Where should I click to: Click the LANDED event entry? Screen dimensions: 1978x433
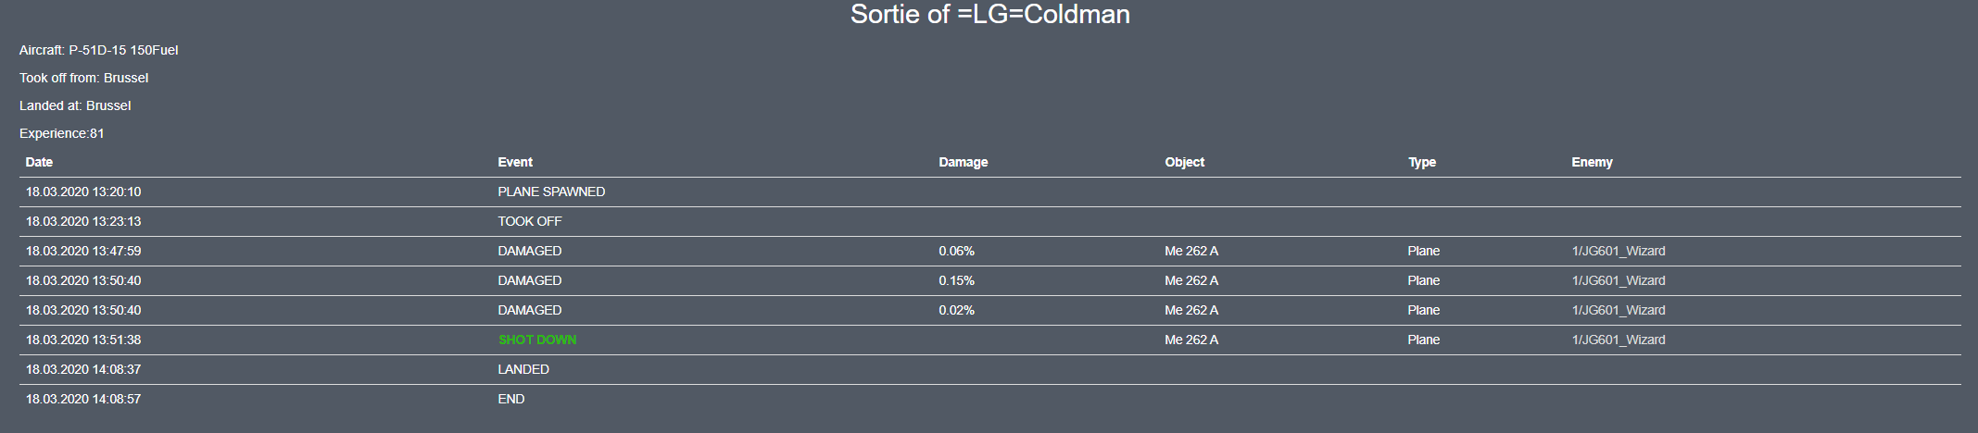[x=523, y=369]
